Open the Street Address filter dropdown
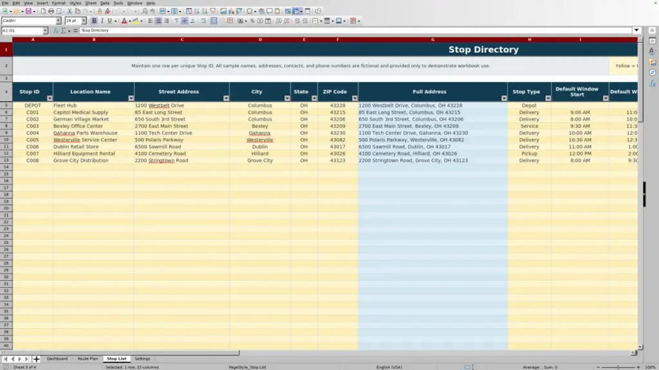 (x=226, y=98)
